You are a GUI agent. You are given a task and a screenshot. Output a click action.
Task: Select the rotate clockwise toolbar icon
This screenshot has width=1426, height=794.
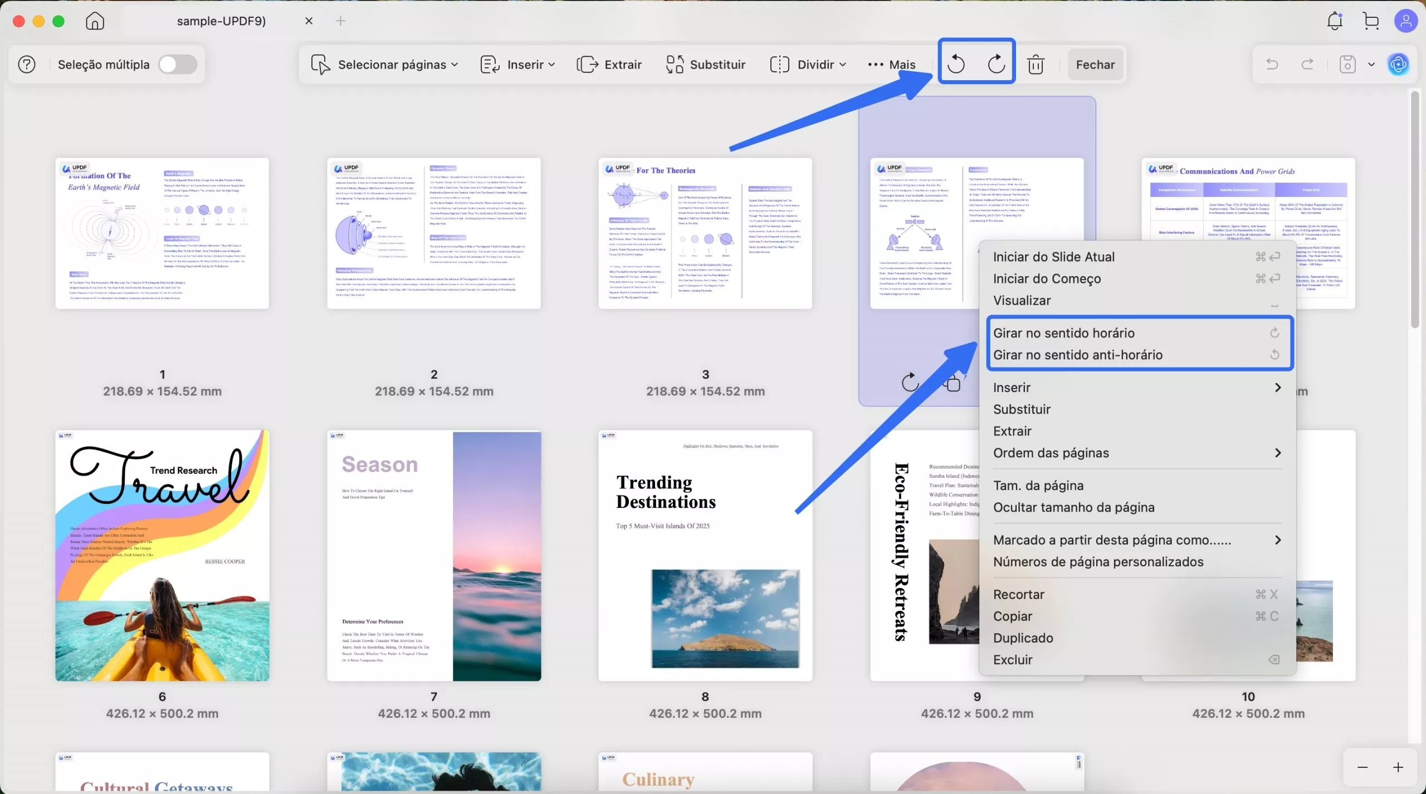point(996,63)
